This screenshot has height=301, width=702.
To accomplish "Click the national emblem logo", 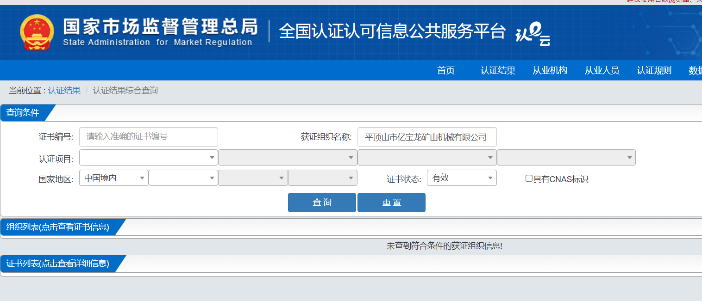I will tap(37, 32).
